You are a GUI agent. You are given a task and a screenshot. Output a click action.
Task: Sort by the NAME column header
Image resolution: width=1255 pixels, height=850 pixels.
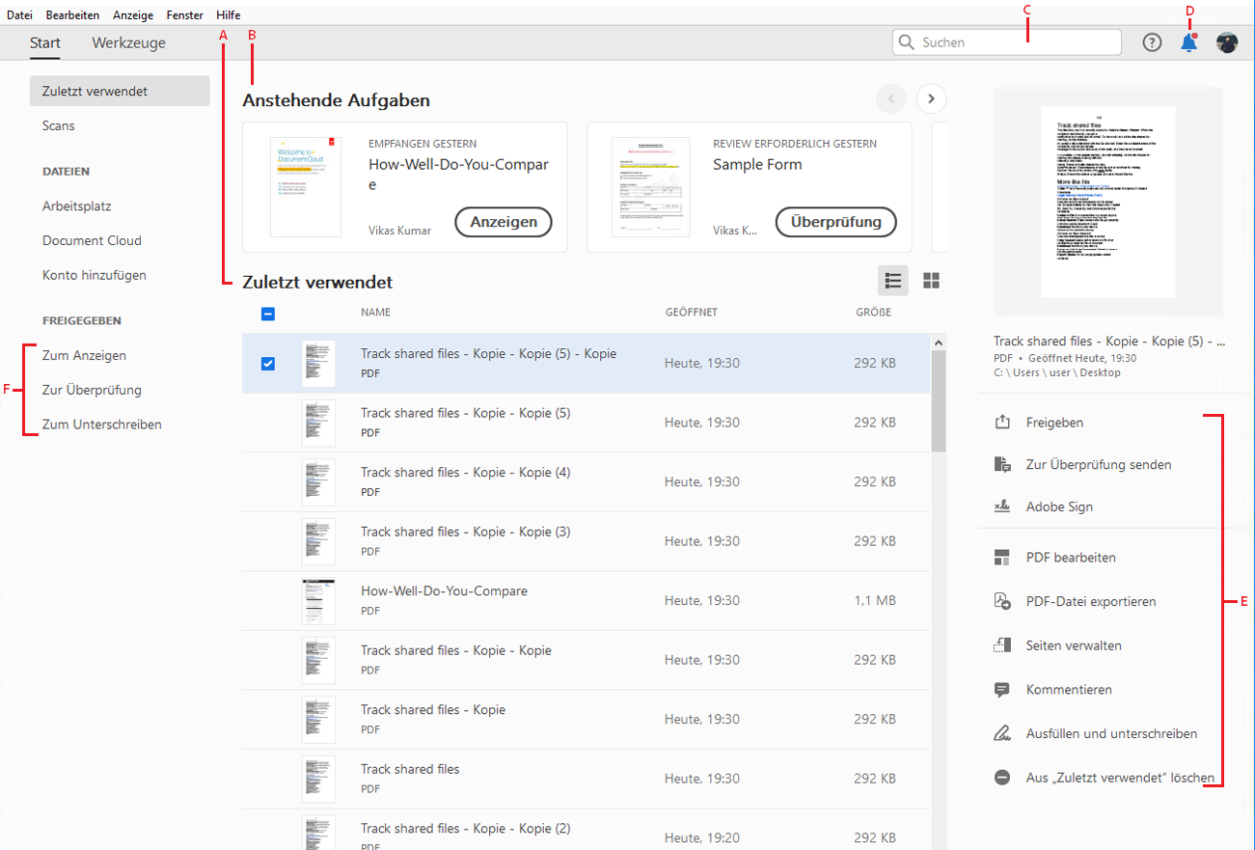tap(375, 313)
